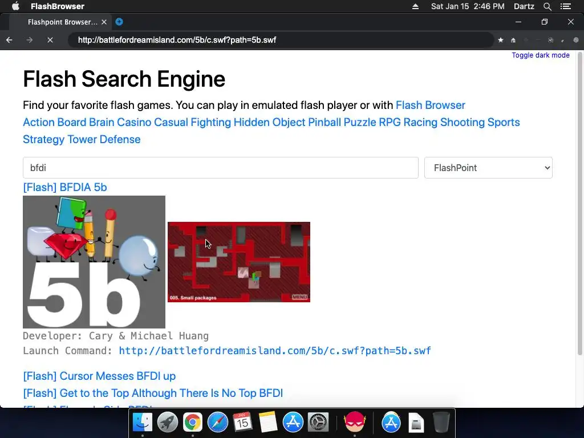Click the FlashBrowser Flash-mask dock icon

coord(355,423)
